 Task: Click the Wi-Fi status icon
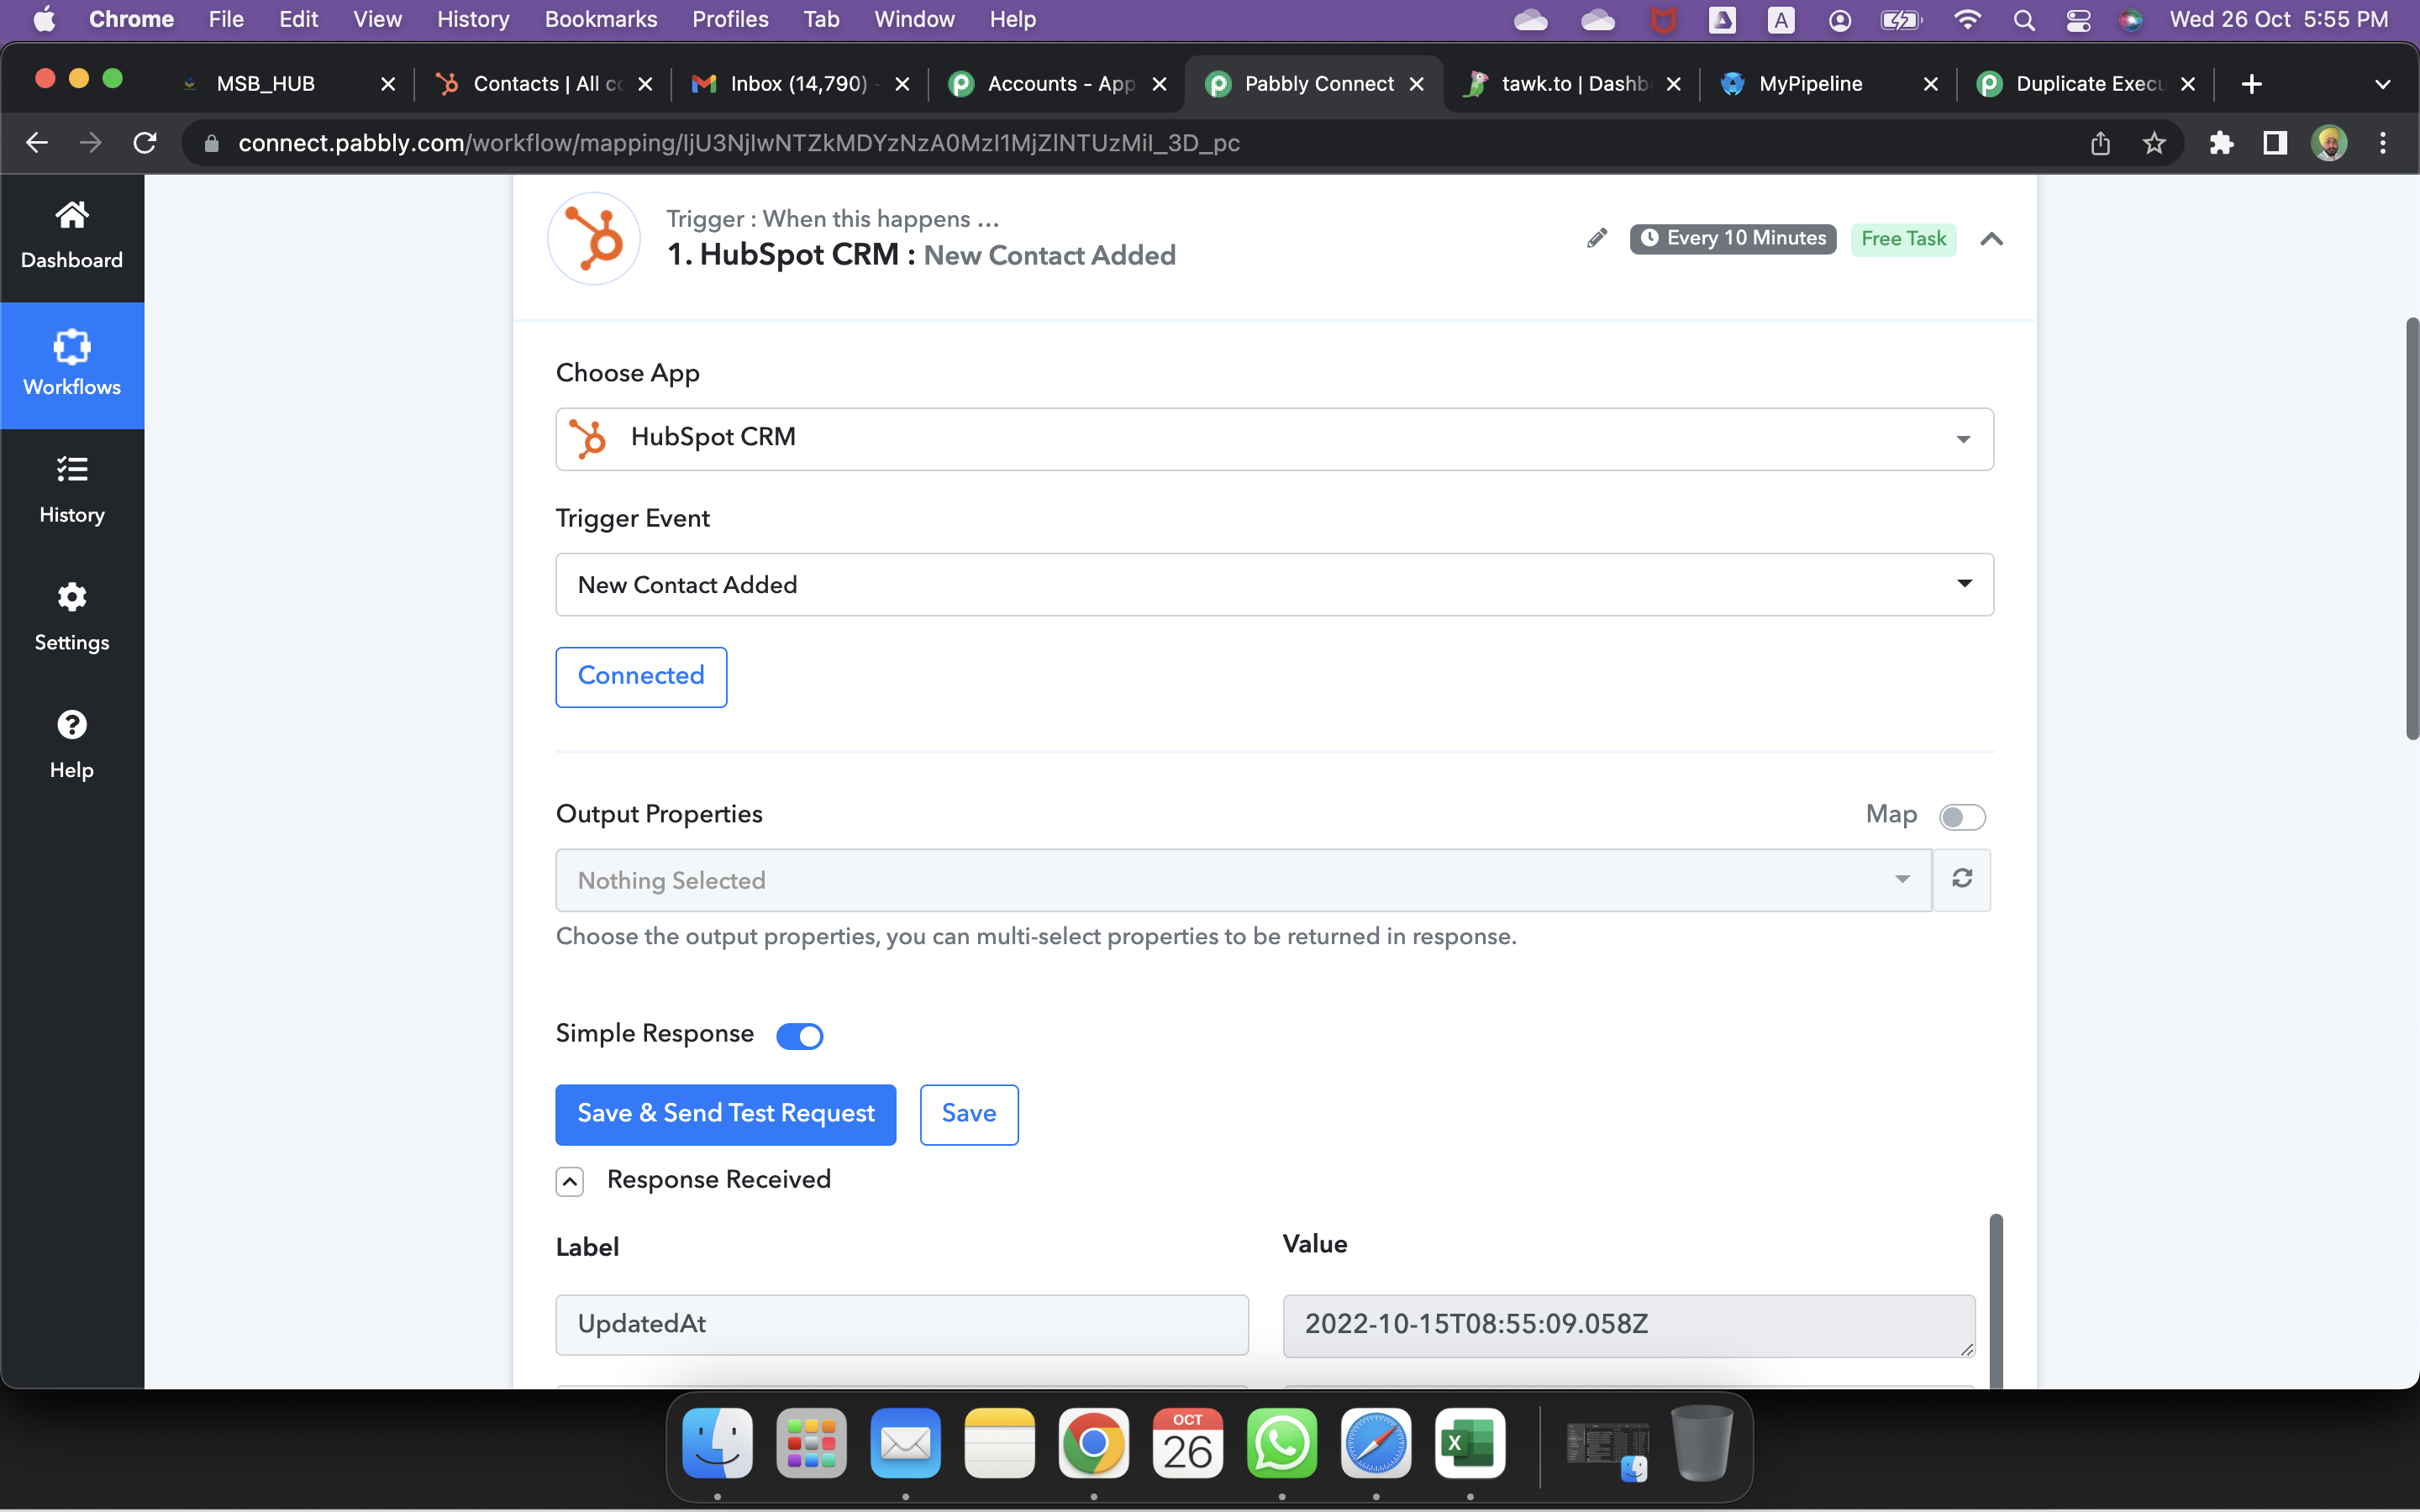[1967, 20]
